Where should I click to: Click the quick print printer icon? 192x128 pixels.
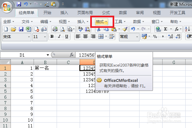tap(55, 29)
